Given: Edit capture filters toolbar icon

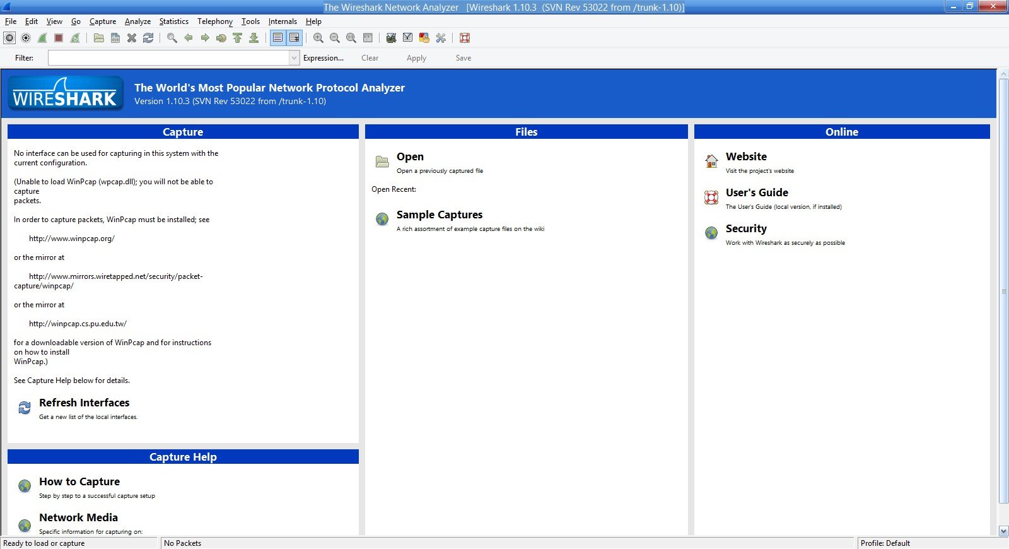Looking at the screenshot, I should (x=392, y=38).
